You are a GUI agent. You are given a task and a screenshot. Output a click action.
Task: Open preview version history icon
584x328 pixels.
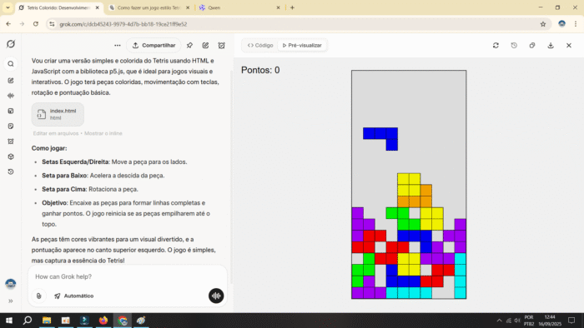(x=514, y=45)
